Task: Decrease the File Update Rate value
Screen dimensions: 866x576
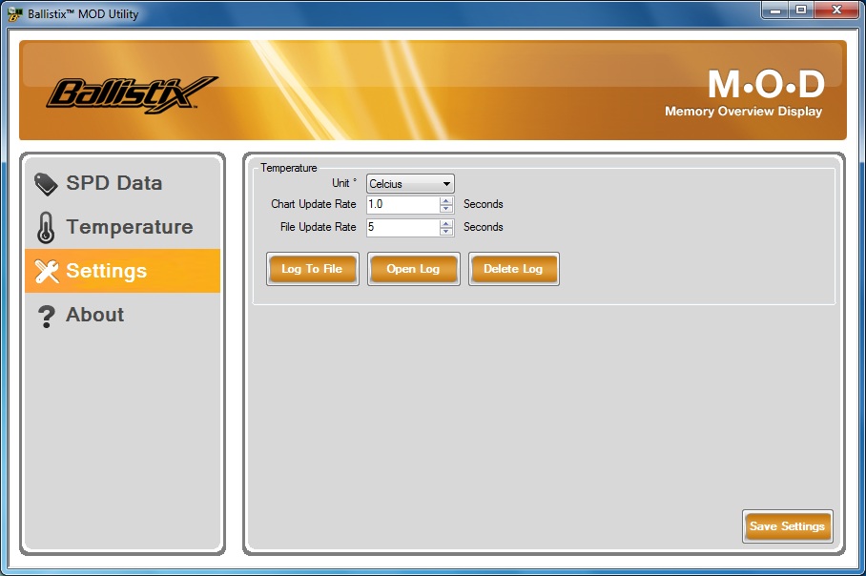Action: pyautogui.click(x=446, y=232)
